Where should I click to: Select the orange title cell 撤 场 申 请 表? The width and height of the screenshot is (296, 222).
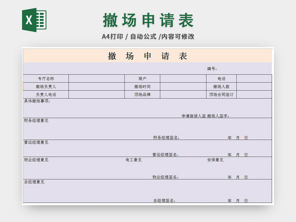coord(148,56)
